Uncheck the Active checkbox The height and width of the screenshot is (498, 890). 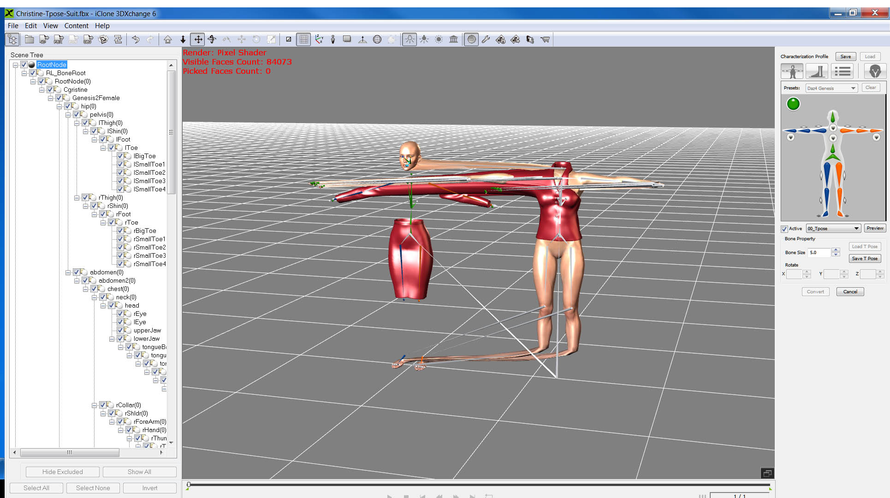click(x=784, y=229)
